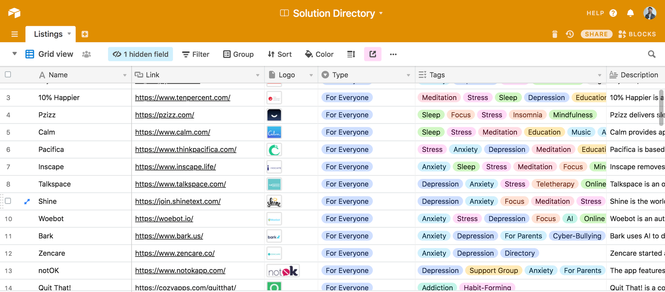Open the tenpercent.com link
Image resolution: width=665 pixels, height=292 pixels.
(183, 98)
